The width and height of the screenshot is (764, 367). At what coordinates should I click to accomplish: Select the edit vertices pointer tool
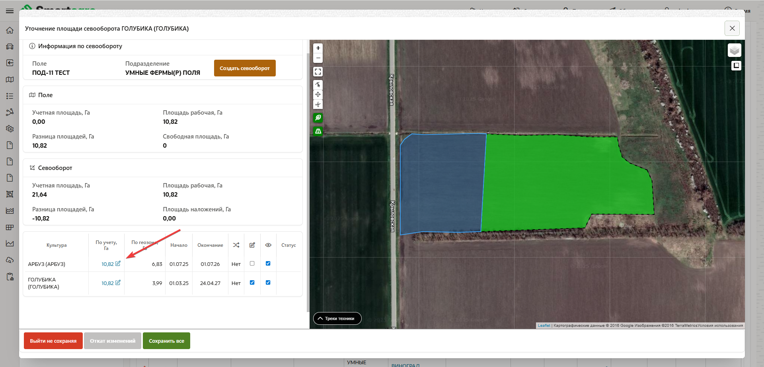(x=318, y=84)
